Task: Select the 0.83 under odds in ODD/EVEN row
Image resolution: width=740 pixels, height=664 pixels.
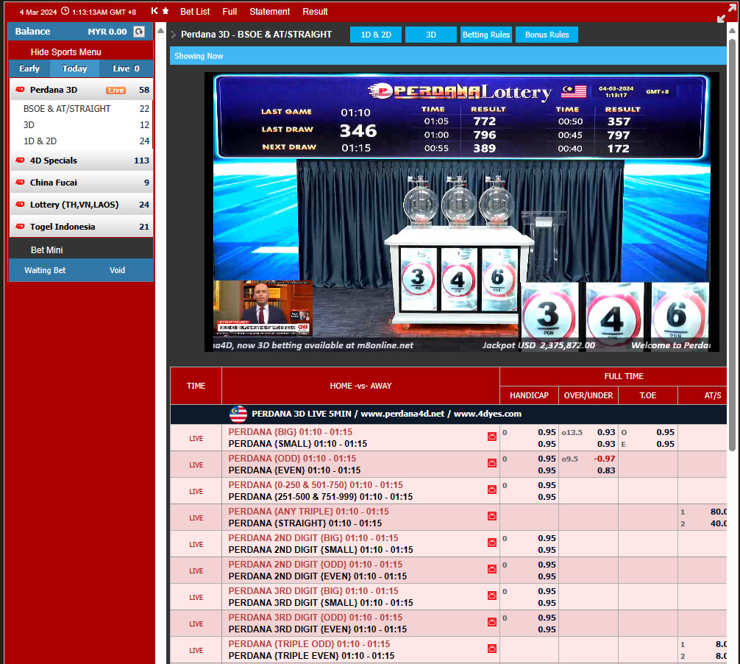Action: tap(606, 470)
